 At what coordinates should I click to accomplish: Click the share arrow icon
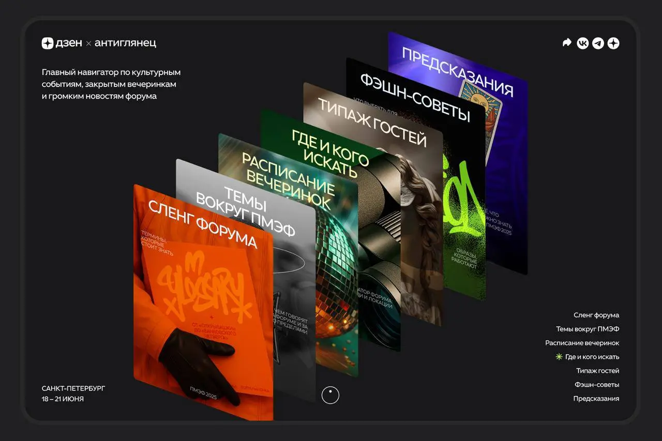pyautogui.click(x=567, y=43)
